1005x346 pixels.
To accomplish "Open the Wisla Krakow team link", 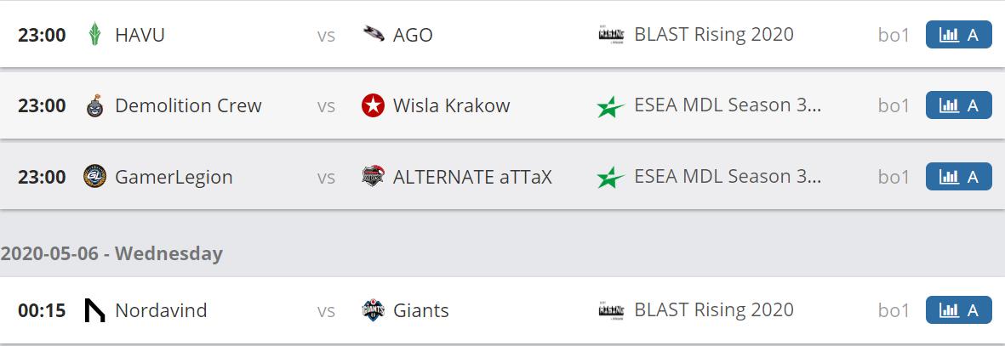I will [451, 106].
